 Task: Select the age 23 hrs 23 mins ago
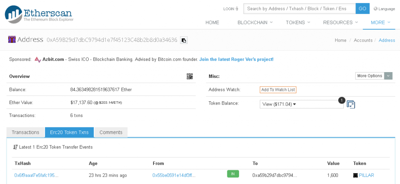pyautogui.click(x=108, y=175)
